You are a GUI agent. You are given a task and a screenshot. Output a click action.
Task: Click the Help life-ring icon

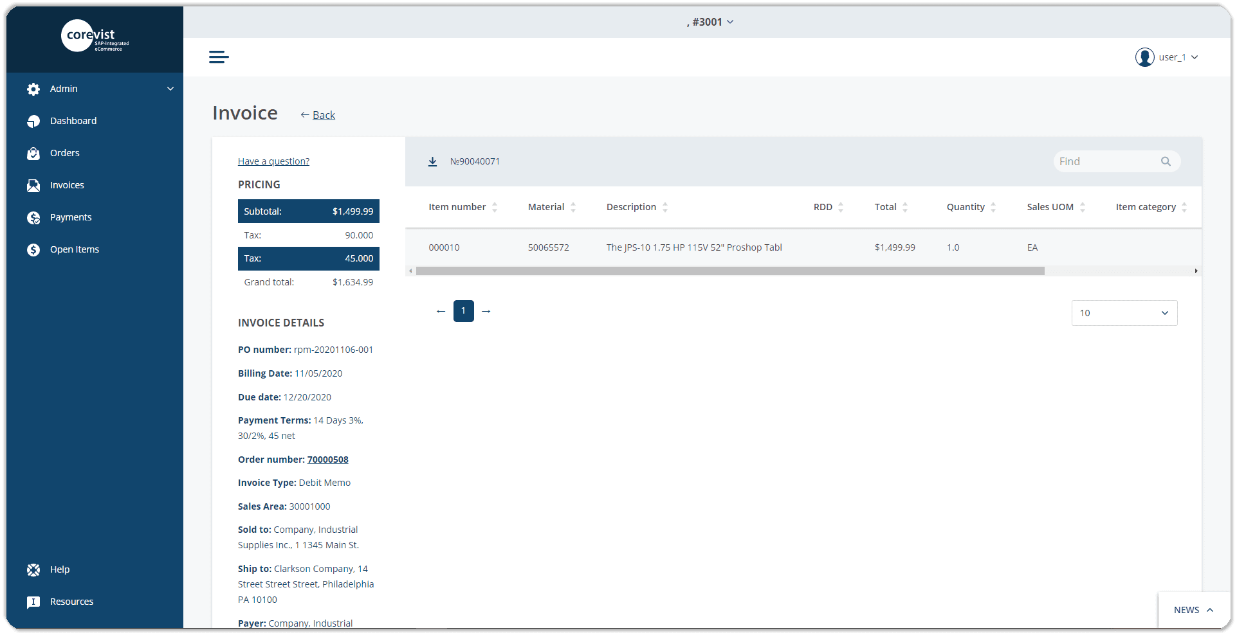[32, 569]
